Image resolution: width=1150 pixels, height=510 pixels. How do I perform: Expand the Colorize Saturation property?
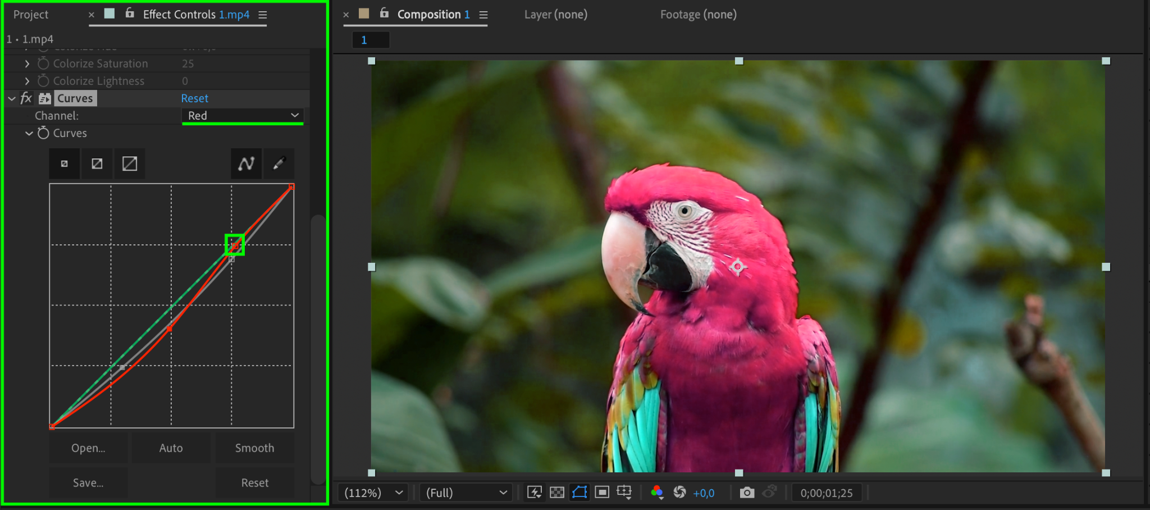(x=27, y=64)
